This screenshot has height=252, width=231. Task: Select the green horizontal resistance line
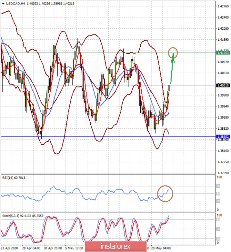[108, 53]
